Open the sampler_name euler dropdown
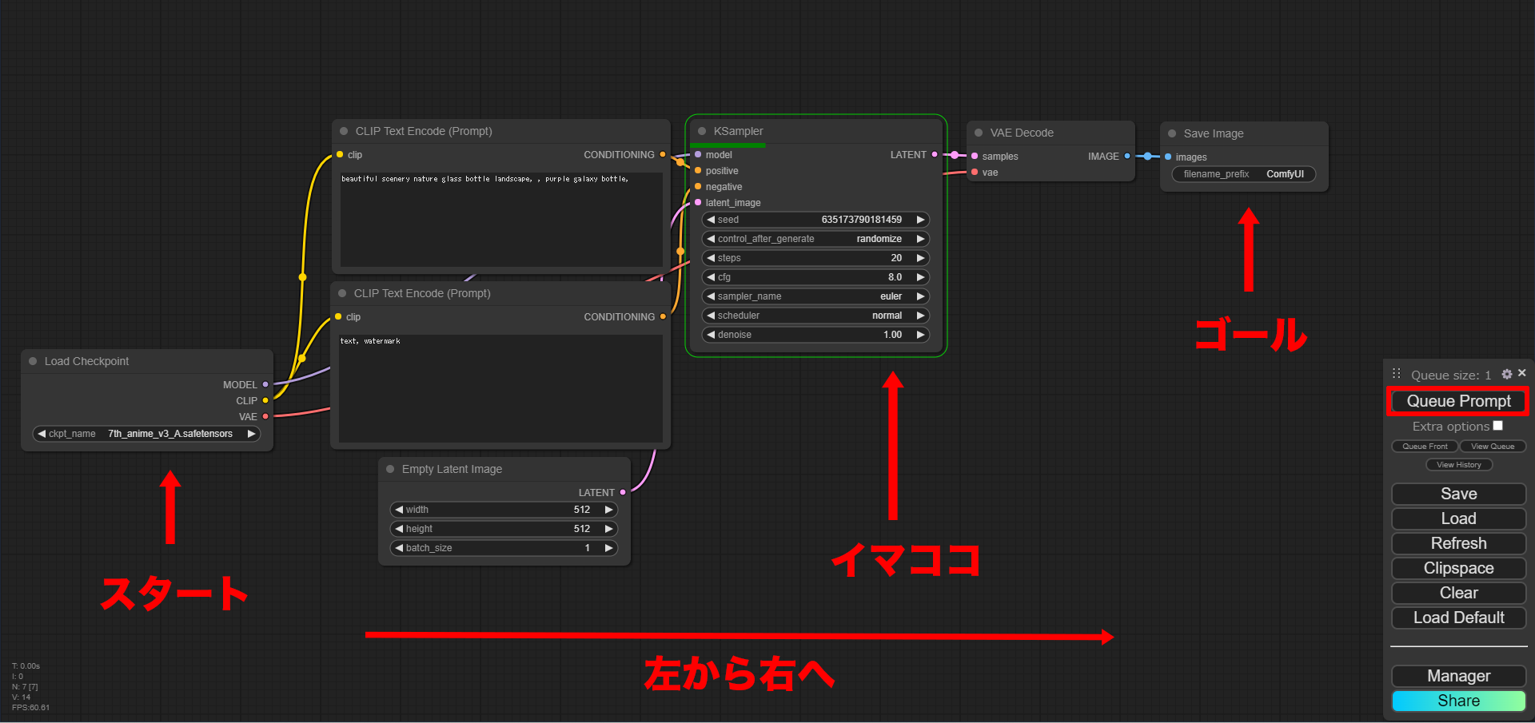 (815, 296)
